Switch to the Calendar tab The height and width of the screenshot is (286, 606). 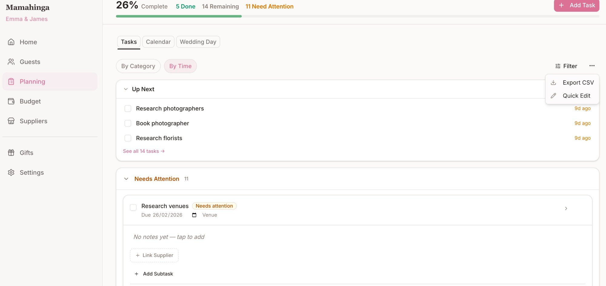pos(158,42)
